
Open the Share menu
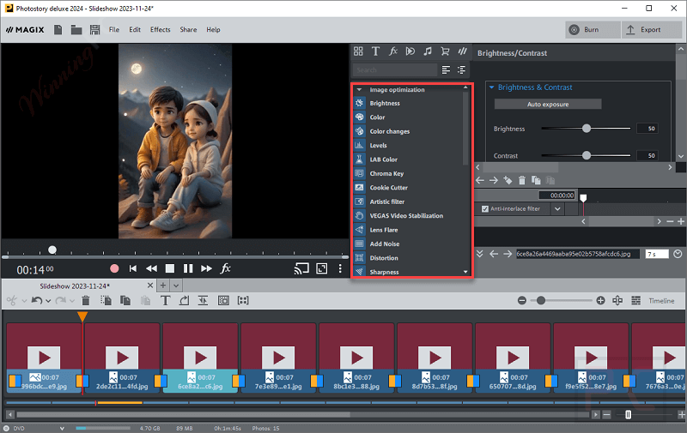(188, 30)
